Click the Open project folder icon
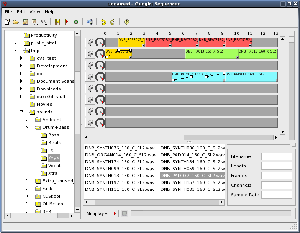Screen dimensions: 300x233 click(x=16, y=22)
